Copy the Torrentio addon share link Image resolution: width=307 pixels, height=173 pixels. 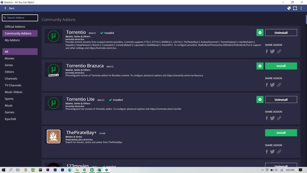pyautogui.click(x=279, y=51)
